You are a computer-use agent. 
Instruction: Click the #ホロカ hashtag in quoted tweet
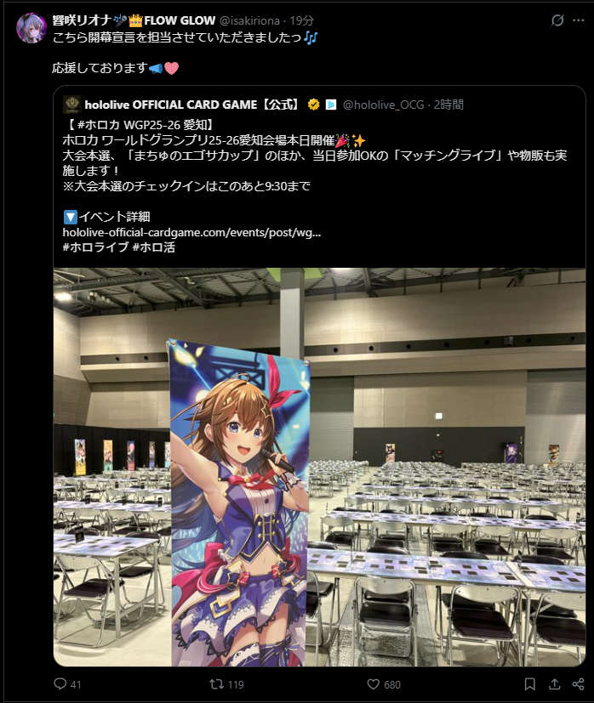click(98, 124)
